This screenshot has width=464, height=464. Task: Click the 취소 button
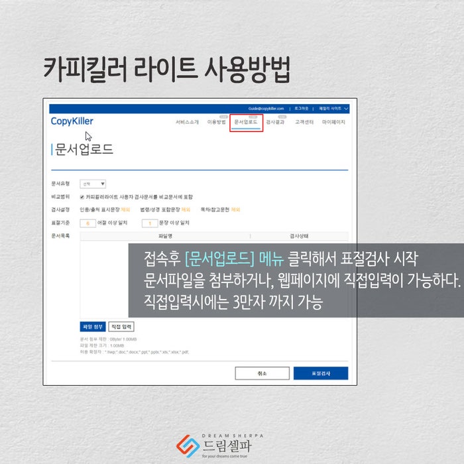(x=262, y=373)
